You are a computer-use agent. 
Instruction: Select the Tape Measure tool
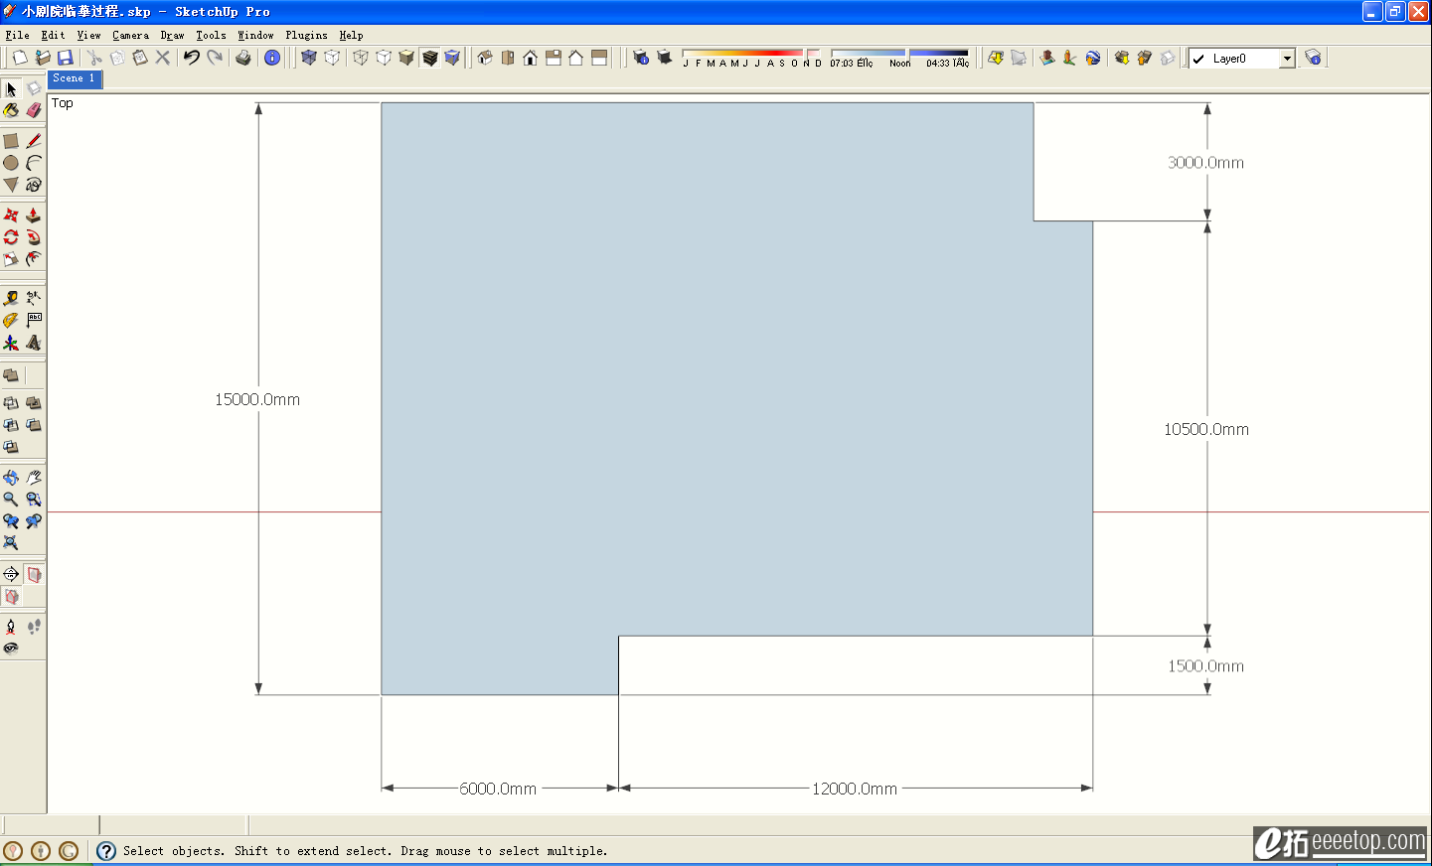coord(11,297)
